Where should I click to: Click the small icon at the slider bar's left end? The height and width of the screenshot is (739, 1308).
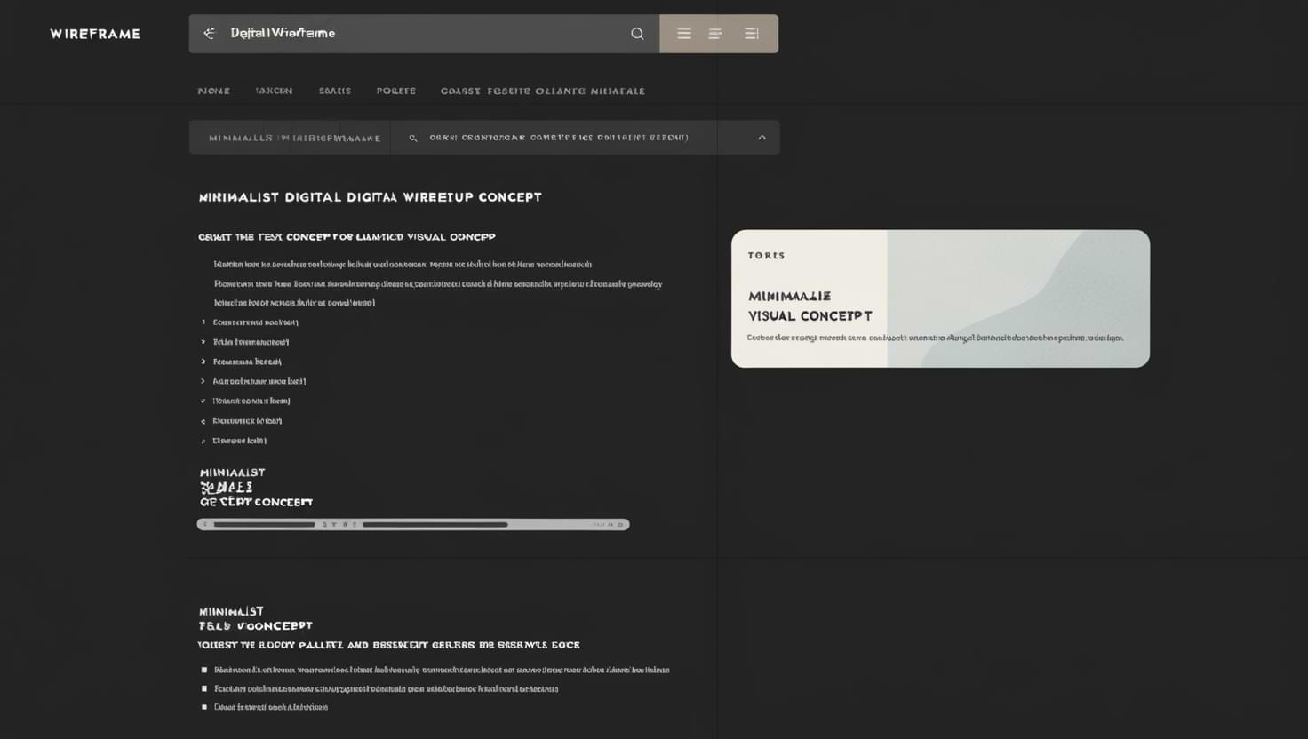(x=205, y=525)
